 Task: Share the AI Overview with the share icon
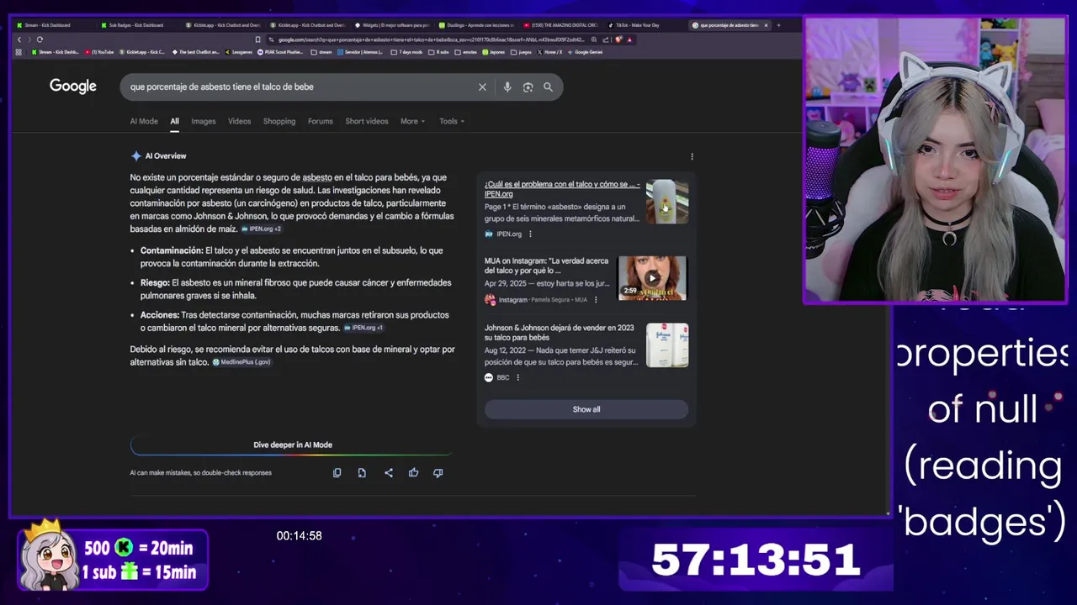[x=389, y=473]
